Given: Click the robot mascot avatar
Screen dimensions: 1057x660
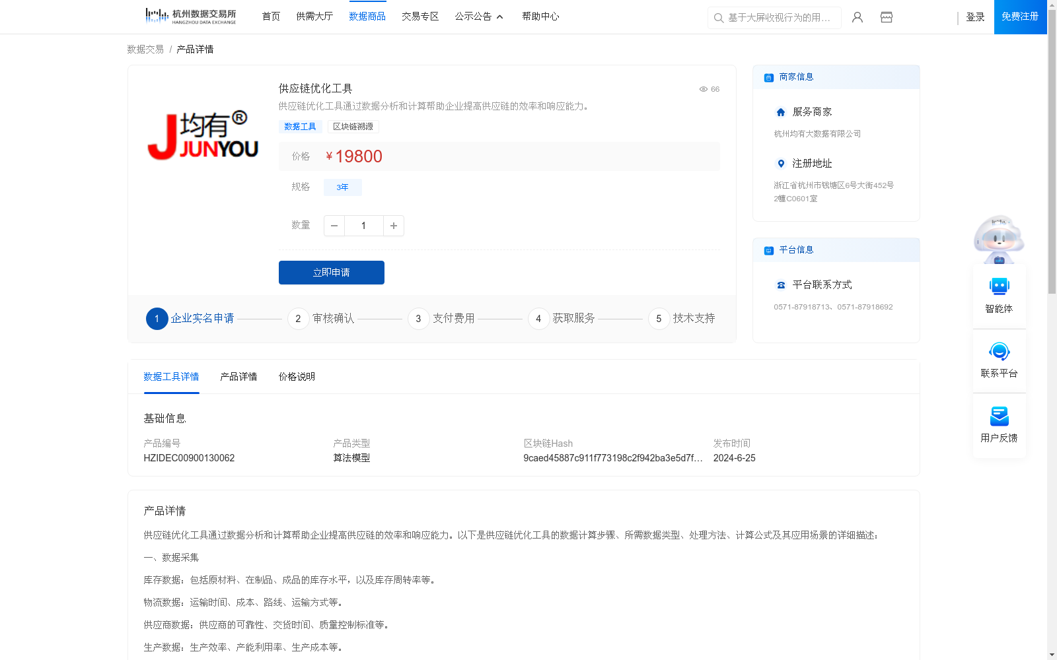Looking at the screenshot, I should pyautogui.click(x=999, y=239).
